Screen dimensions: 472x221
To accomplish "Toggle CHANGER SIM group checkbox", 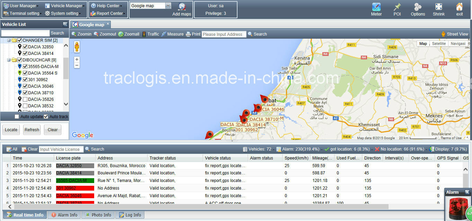I will 20,40.
